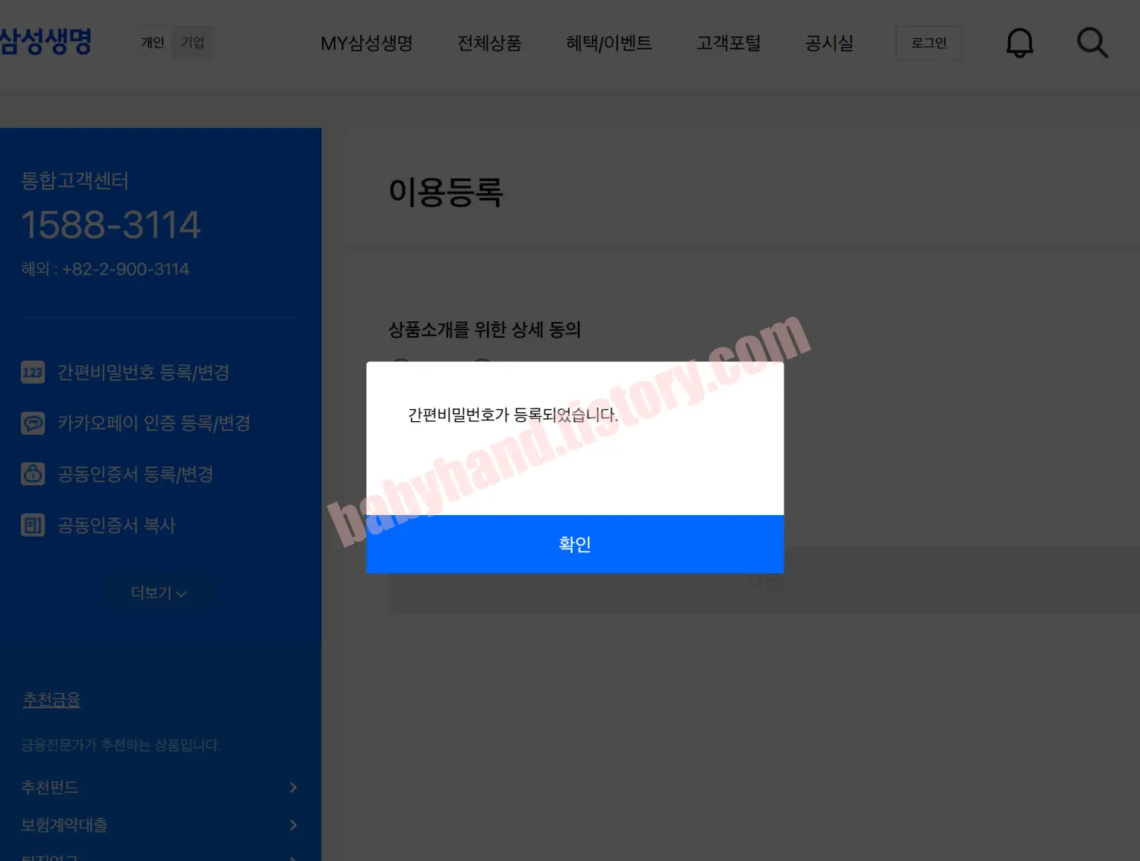Click the 이용등록 page heading
This screenshot has width=1140, height=861.
click(446, 192)
